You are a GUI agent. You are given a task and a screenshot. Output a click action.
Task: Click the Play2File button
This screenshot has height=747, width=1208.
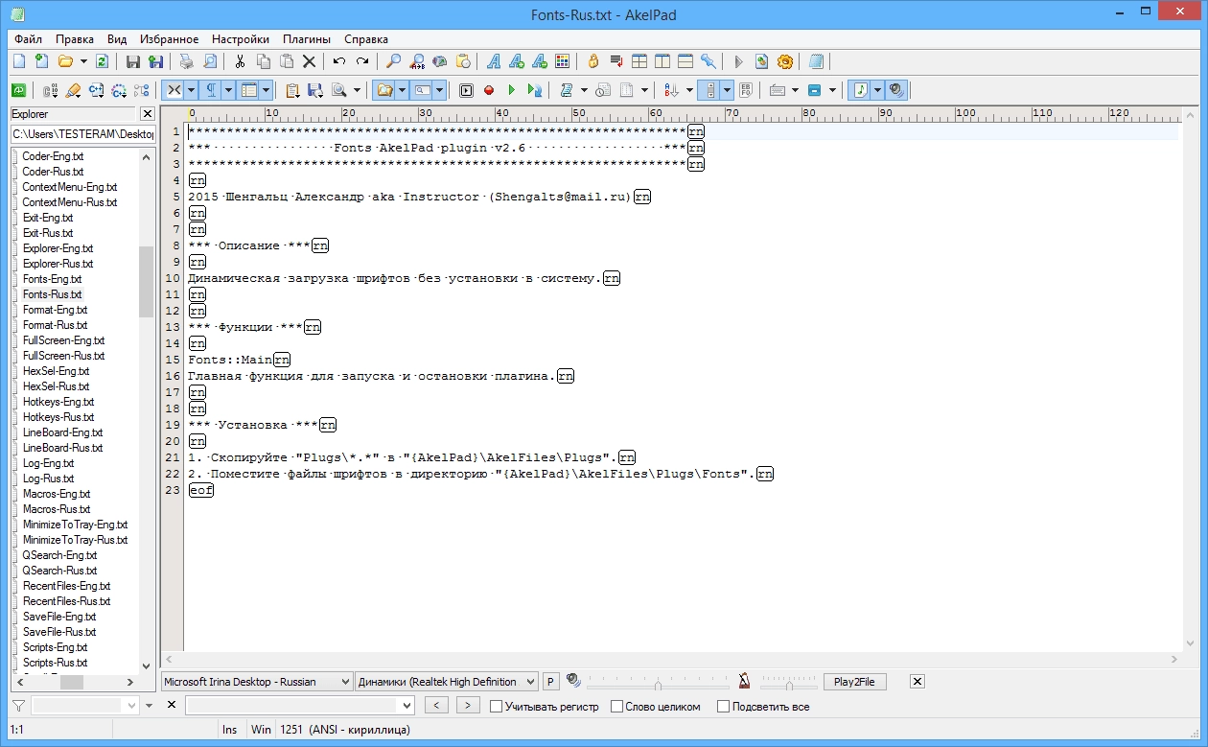point(855,682)
